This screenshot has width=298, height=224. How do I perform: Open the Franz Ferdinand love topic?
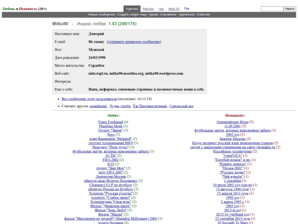tap(110, 122)
